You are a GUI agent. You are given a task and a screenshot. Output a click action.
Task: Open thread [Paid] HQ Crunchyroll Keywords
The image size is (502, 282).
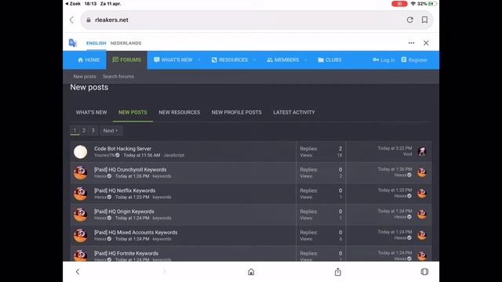coord(130,169)
